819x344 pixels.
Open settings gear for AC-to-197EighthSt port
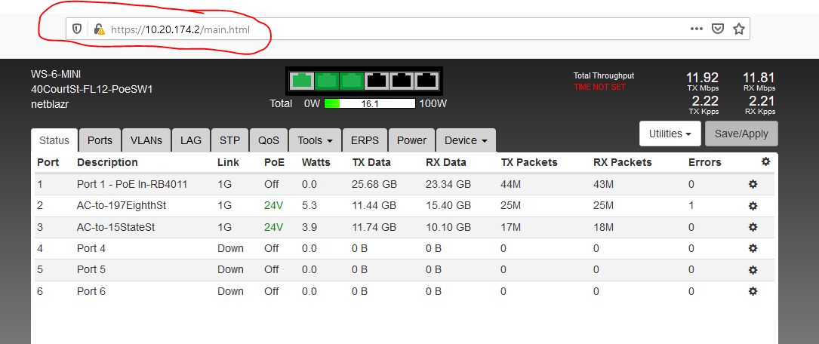(753, 206)
